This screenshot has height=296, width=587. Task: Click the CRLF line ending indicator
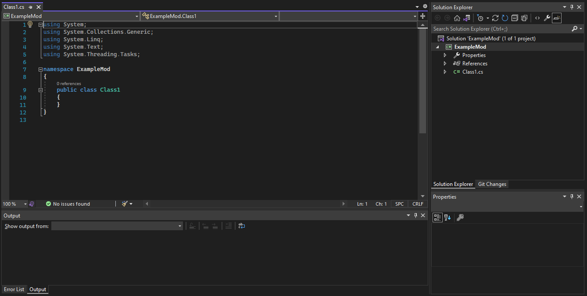tap(418, 204)
